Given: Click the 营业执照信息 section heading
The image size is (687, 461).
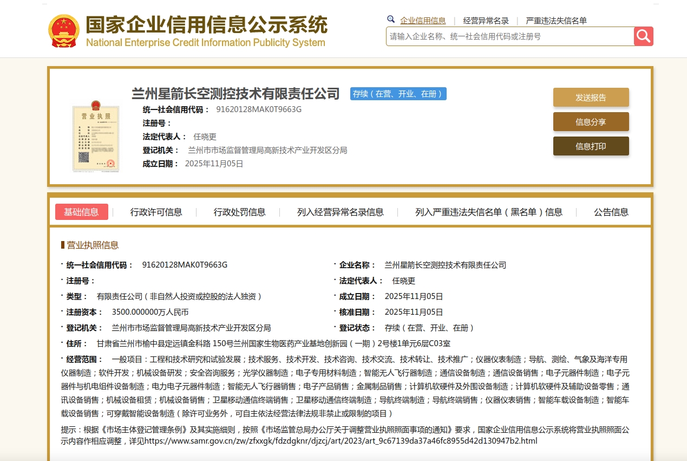Looking at the screenshot, I should (93, 245).
